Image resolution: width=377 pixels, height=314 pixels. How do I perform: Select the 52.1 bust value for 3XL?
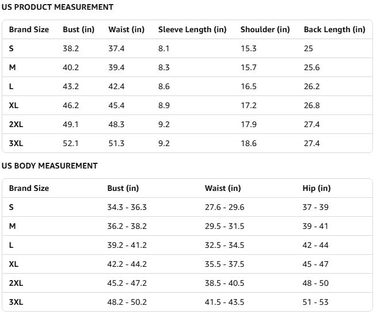point(71,143)
